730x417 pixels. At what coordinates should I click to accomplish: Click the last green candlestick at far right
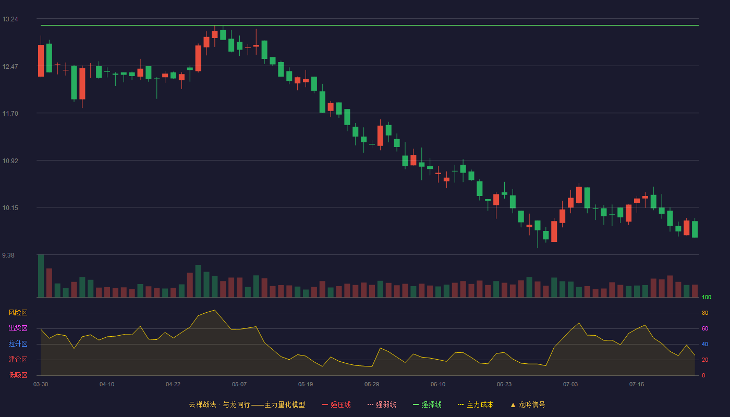click(695, 229)
